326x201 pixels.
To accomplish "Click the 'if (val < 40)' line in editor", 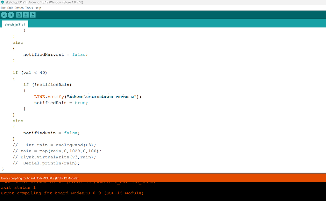I will tap(30, 73).
